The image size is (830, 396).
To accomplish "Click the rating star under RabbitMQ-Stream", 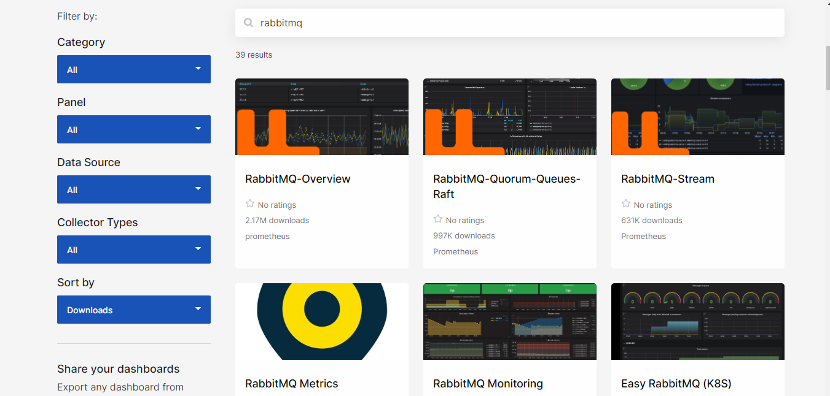I will pyautogui.click(x=626, y=204).
